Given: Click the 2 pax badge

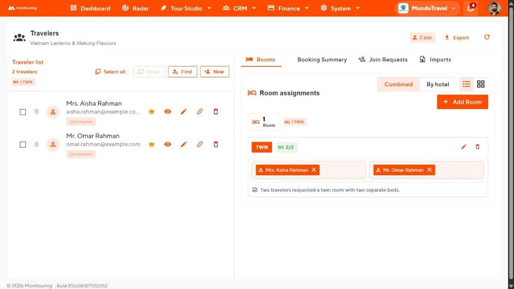Looking at the screenshot, I should click(x=422, y=37).
